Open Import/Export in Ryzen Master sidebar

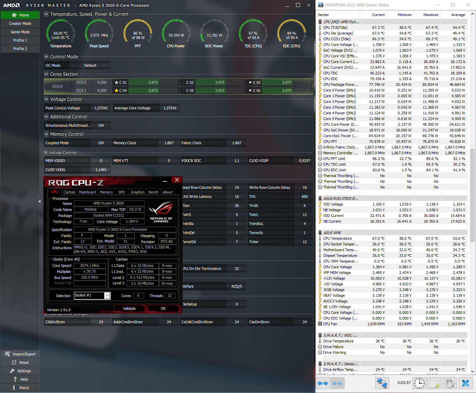(20, 354)
